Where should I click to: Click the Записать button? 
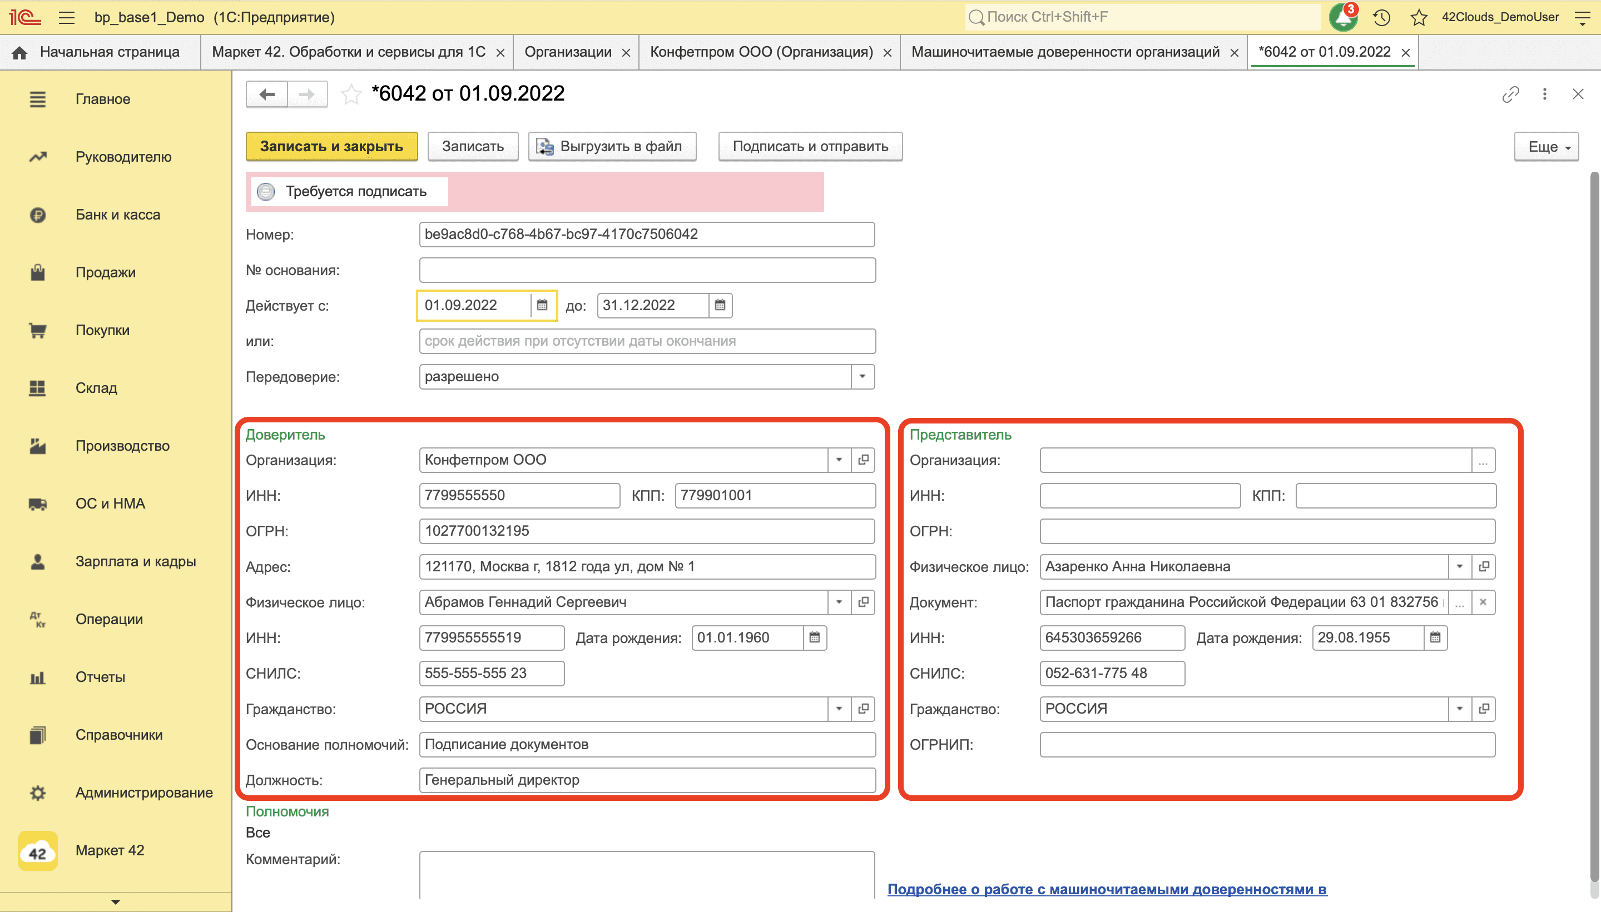(473, 147)
